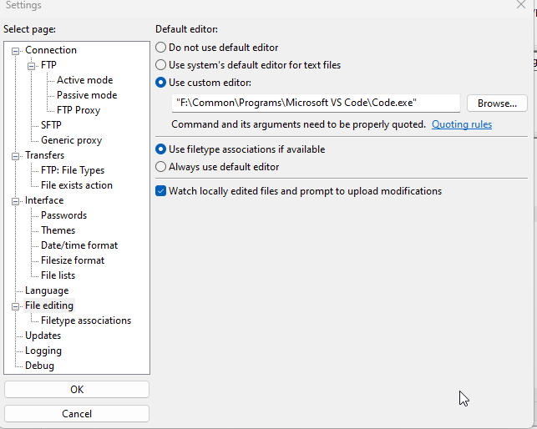Open the Quoting rules link
The image size is (537, 429).
[x=462, y=124]
